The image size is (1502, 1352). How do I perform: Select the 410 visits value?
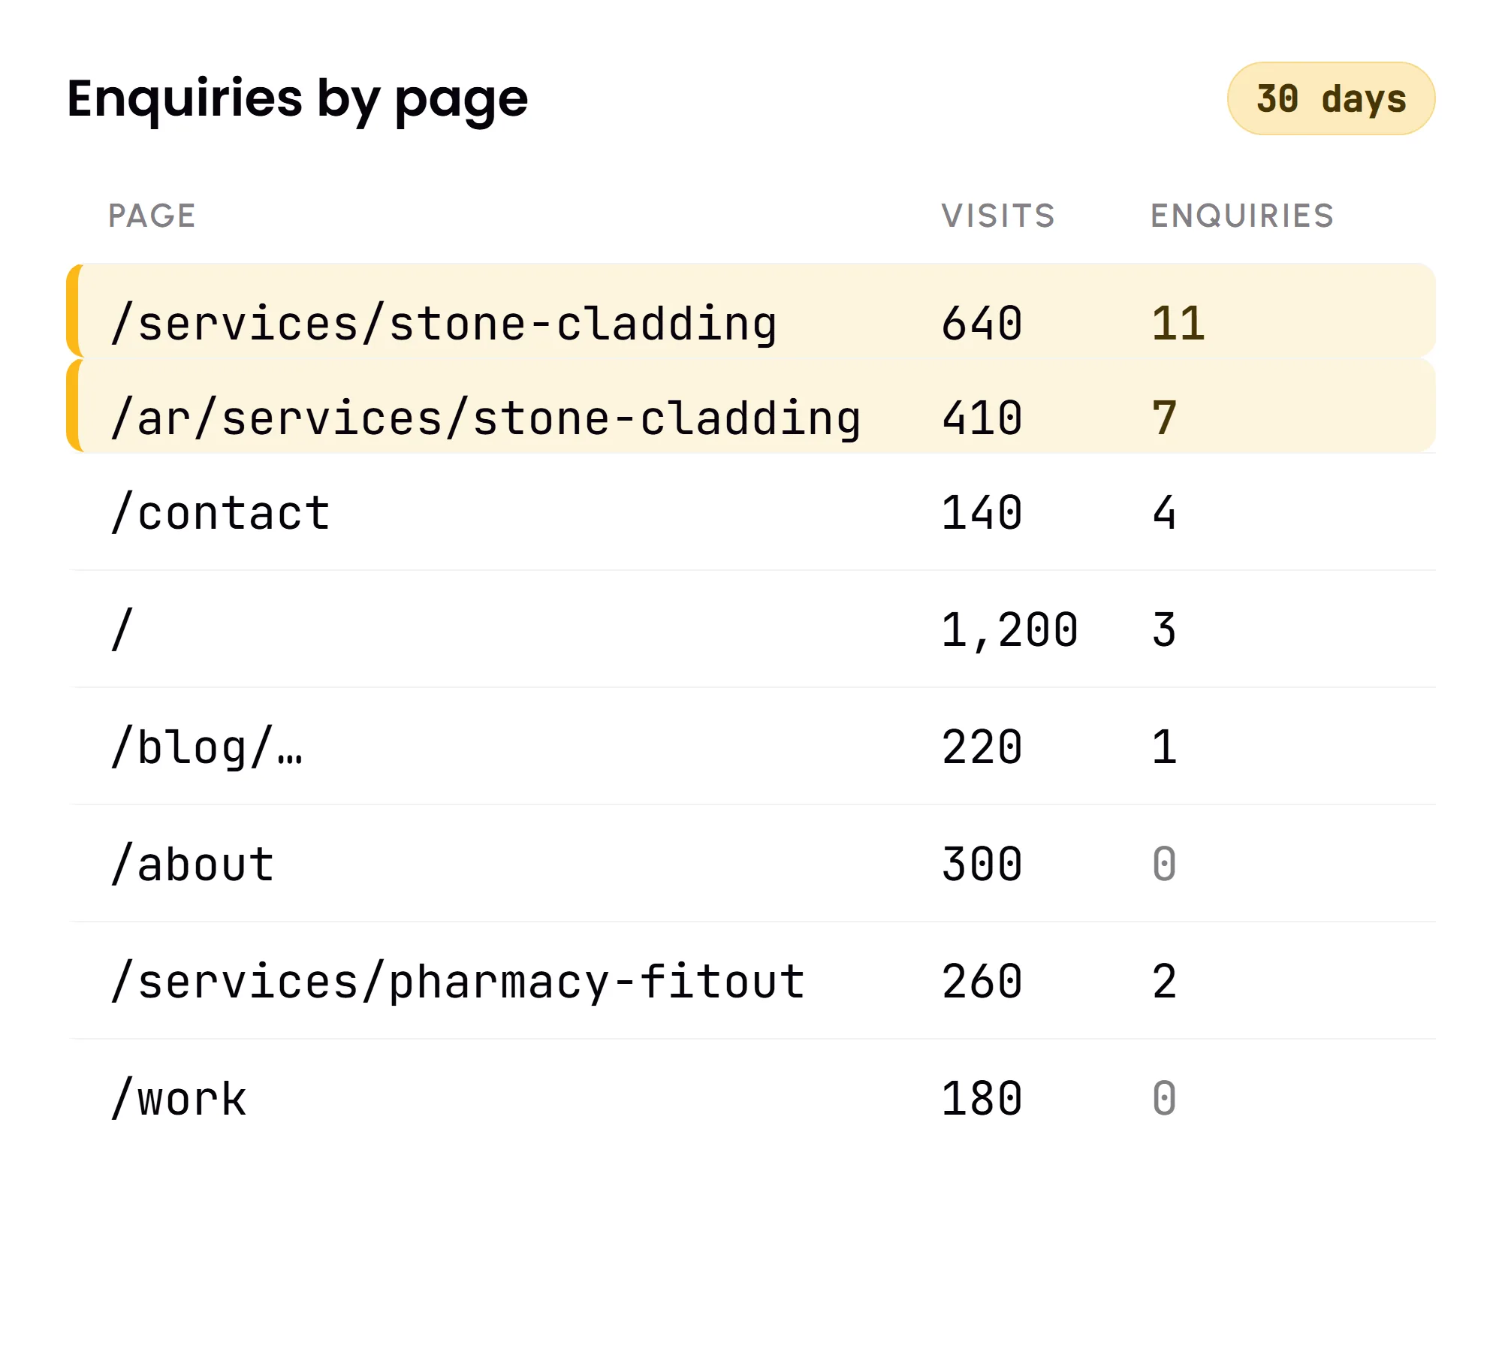pos(982,418)
